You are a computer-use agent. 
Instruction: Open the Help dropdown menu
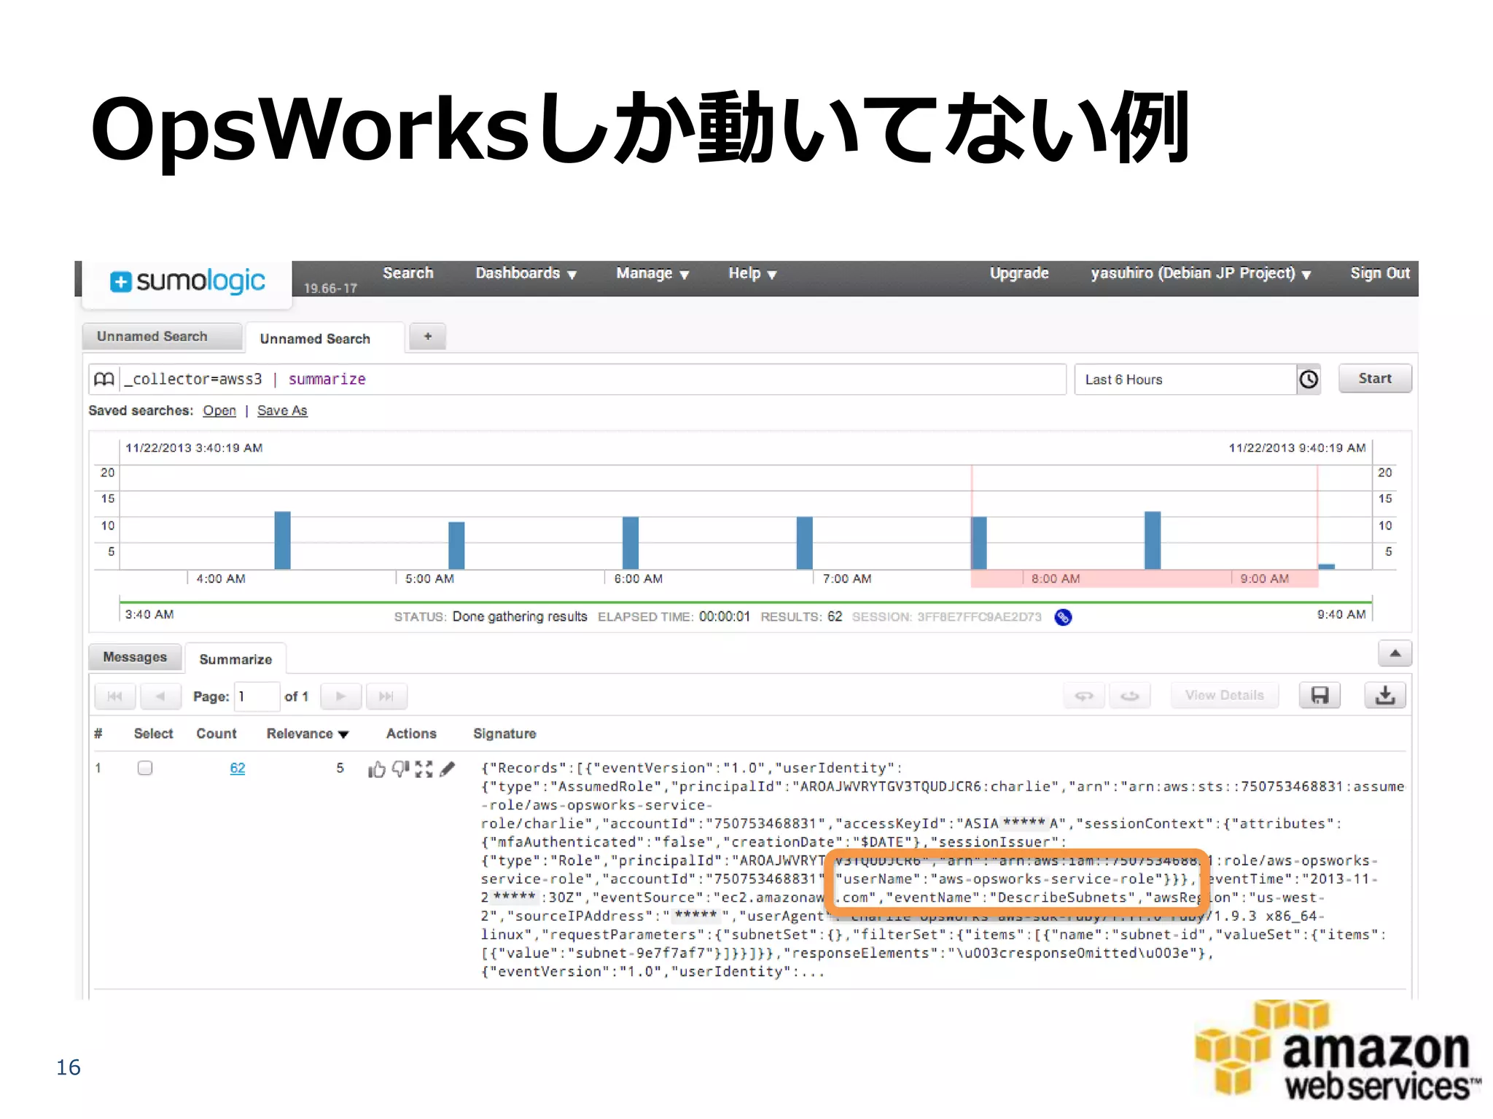(x=752, y=273)
